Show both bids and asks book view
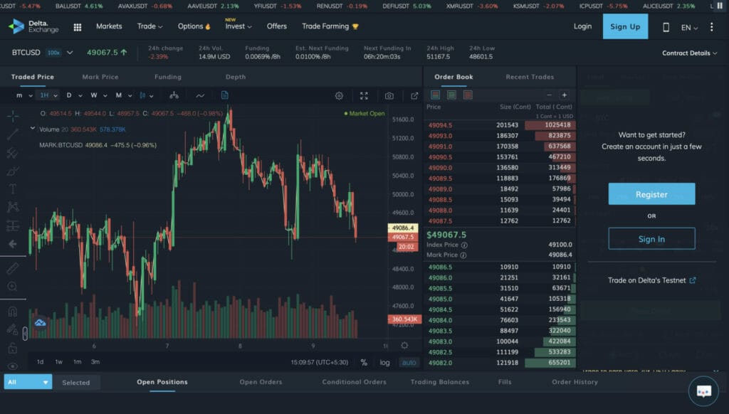Screen dimensions: 729x414 point(436,95)
